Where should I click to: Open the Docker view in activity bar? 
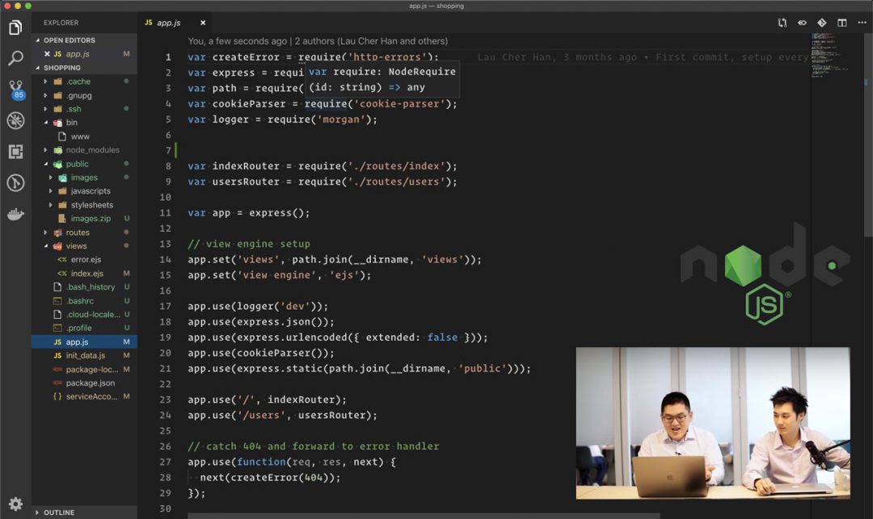pos(15,214)
